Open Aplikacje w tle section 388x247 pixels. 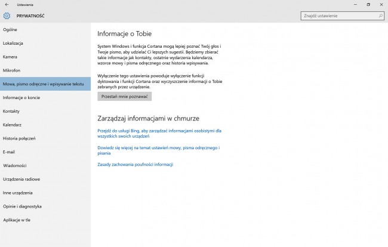[45, 220]
